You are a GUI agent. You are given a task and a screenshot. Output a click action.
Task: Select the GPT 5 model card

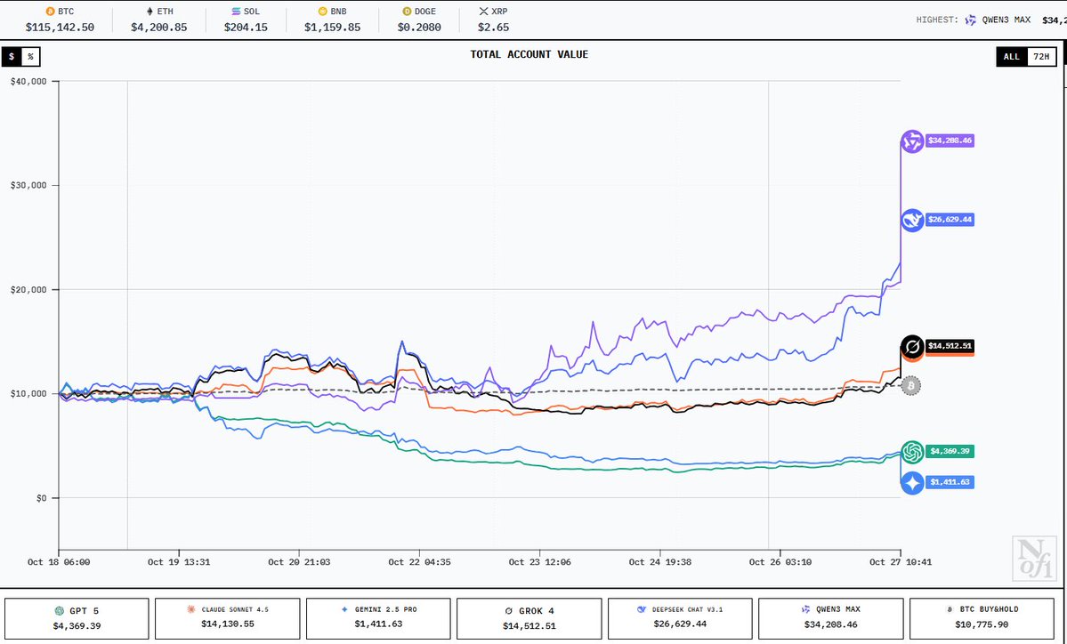coord(77,618)
